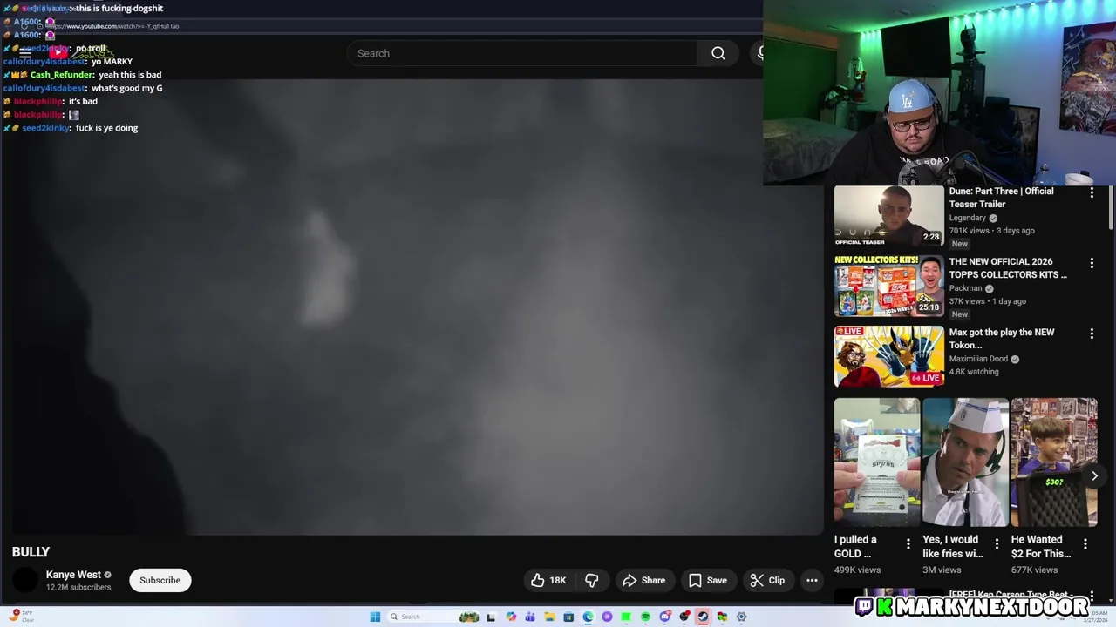Open the Legendary channel name
1116x627 pixels.
[x=968, y=218]
